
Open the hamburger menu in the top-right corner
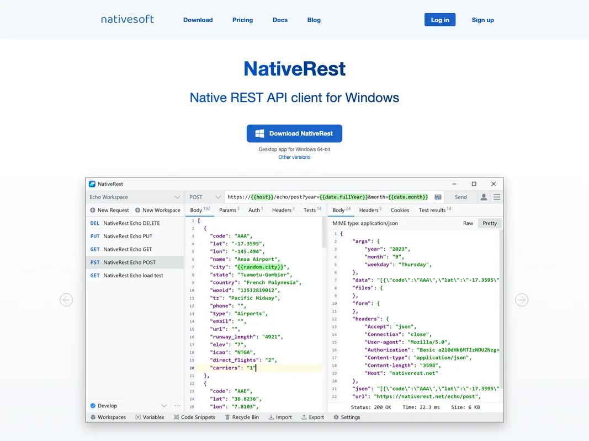[496, 197]
